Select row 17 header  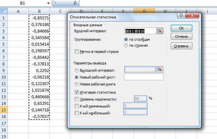point(4,123)
